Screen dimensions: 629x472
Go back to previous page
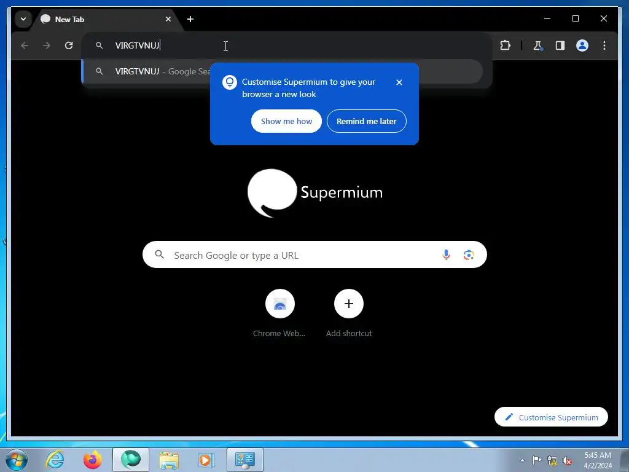[x=25, y=45]
